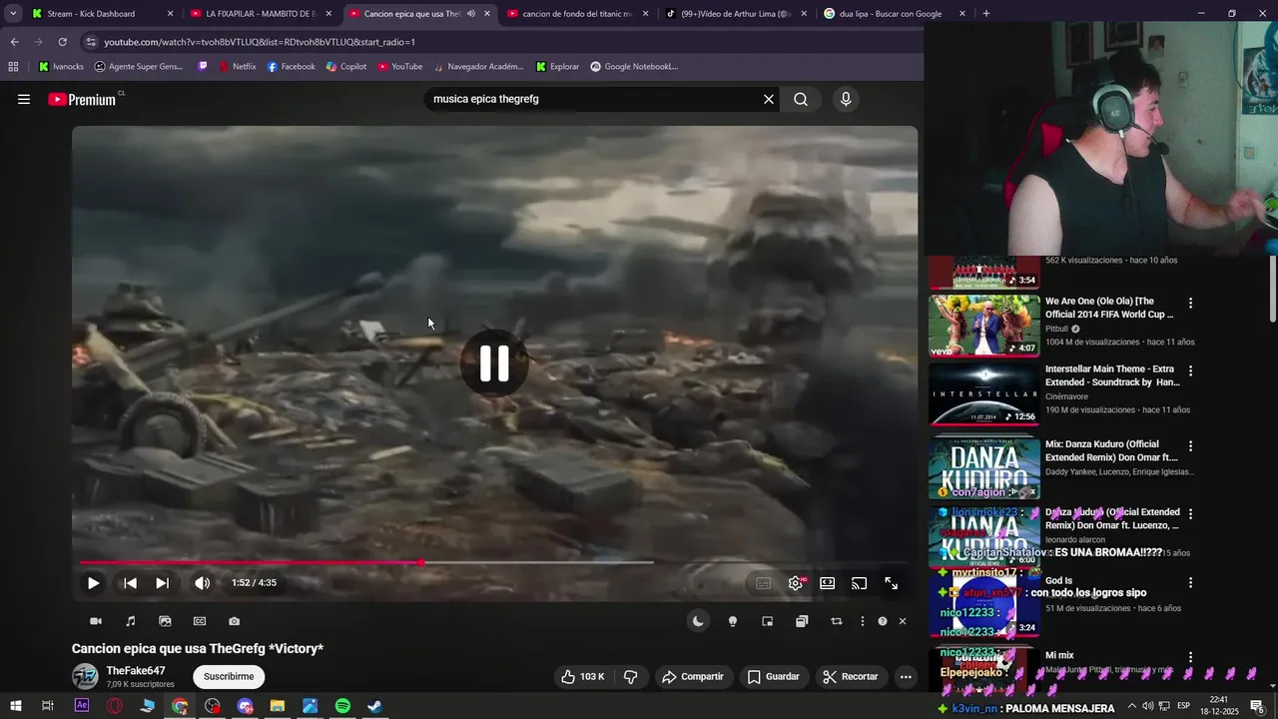Click the music note icon below the player
1278x719 pixels.
click(x=131, y=621)
